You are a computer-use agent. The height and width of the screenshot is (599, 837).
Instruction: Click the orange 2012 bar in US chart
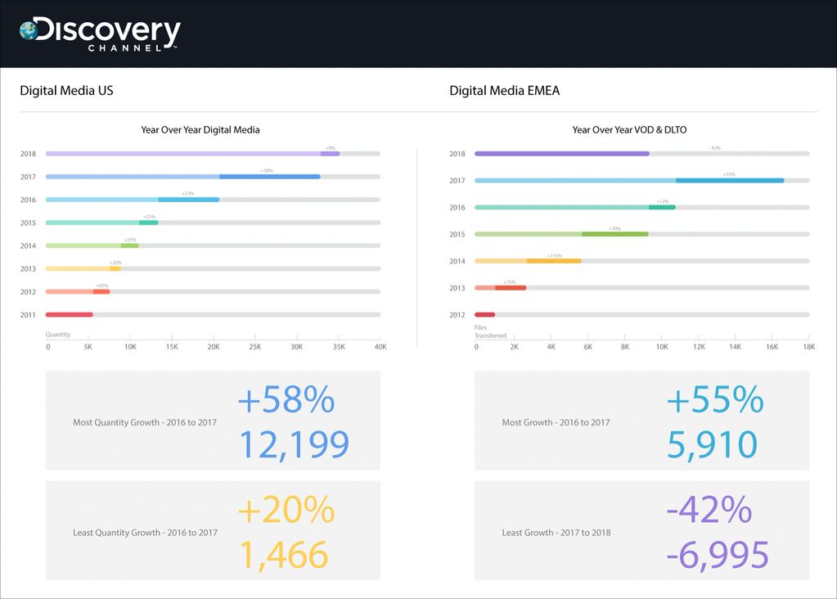click(x=78, y=291)
